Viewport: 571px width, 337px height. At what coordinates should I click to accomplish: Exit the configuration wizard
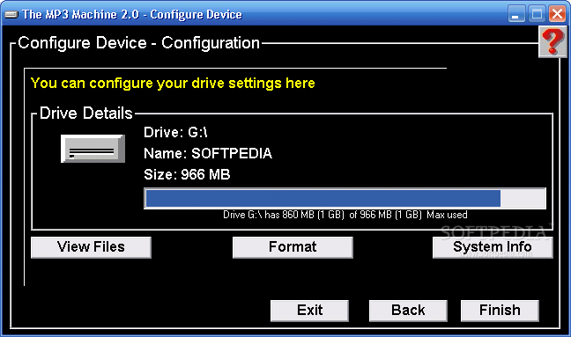click(x=309, y=311)
